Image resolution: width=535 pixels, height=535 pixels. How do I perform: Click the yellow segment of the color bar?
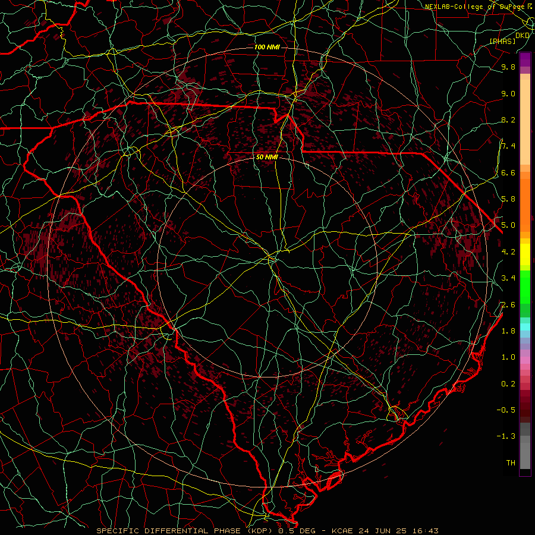(525, 254)
